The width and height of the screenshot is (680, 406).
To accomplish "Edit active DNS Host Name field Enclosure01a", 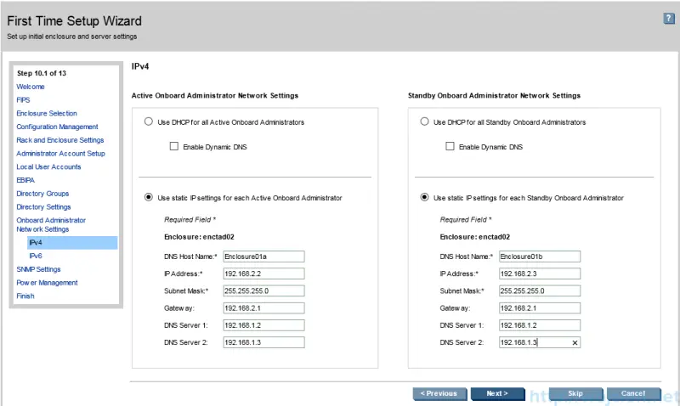I will click(263, 257).
